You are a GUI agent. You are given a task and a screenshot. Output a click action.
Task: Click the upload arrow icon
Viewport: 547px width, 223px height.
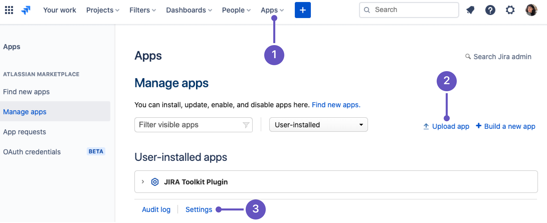tap(426, 126)
